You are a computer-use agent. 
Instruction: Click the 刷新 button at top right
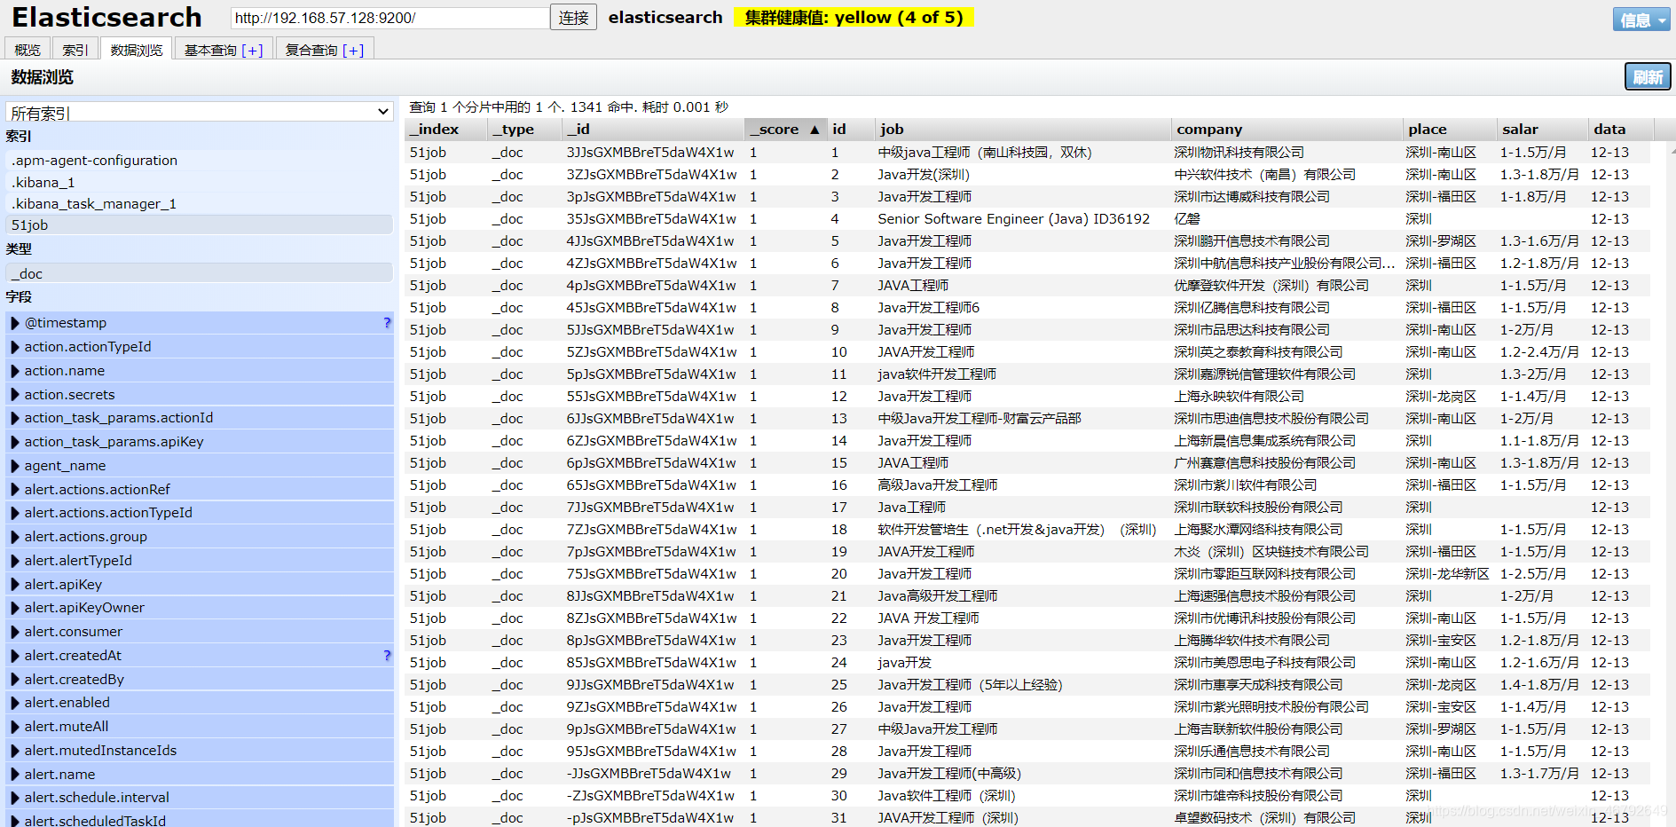pyautogui.click(x=1647, y=76)
